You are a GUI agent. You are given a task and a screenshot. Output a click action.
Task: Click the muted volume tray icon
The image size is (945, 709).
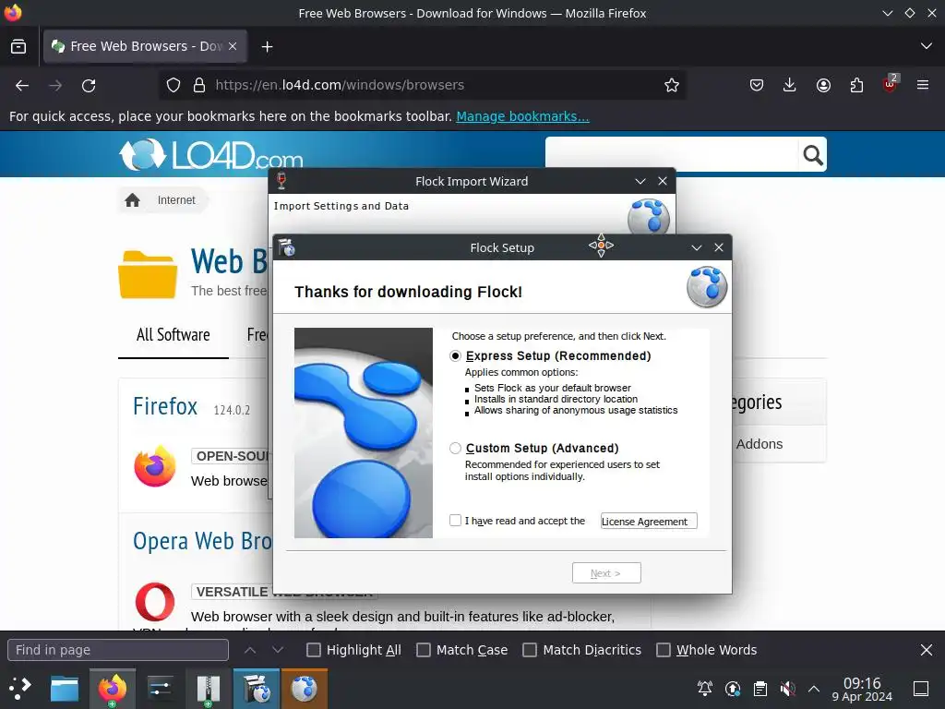pyautogui.click(x=787, y=689)
